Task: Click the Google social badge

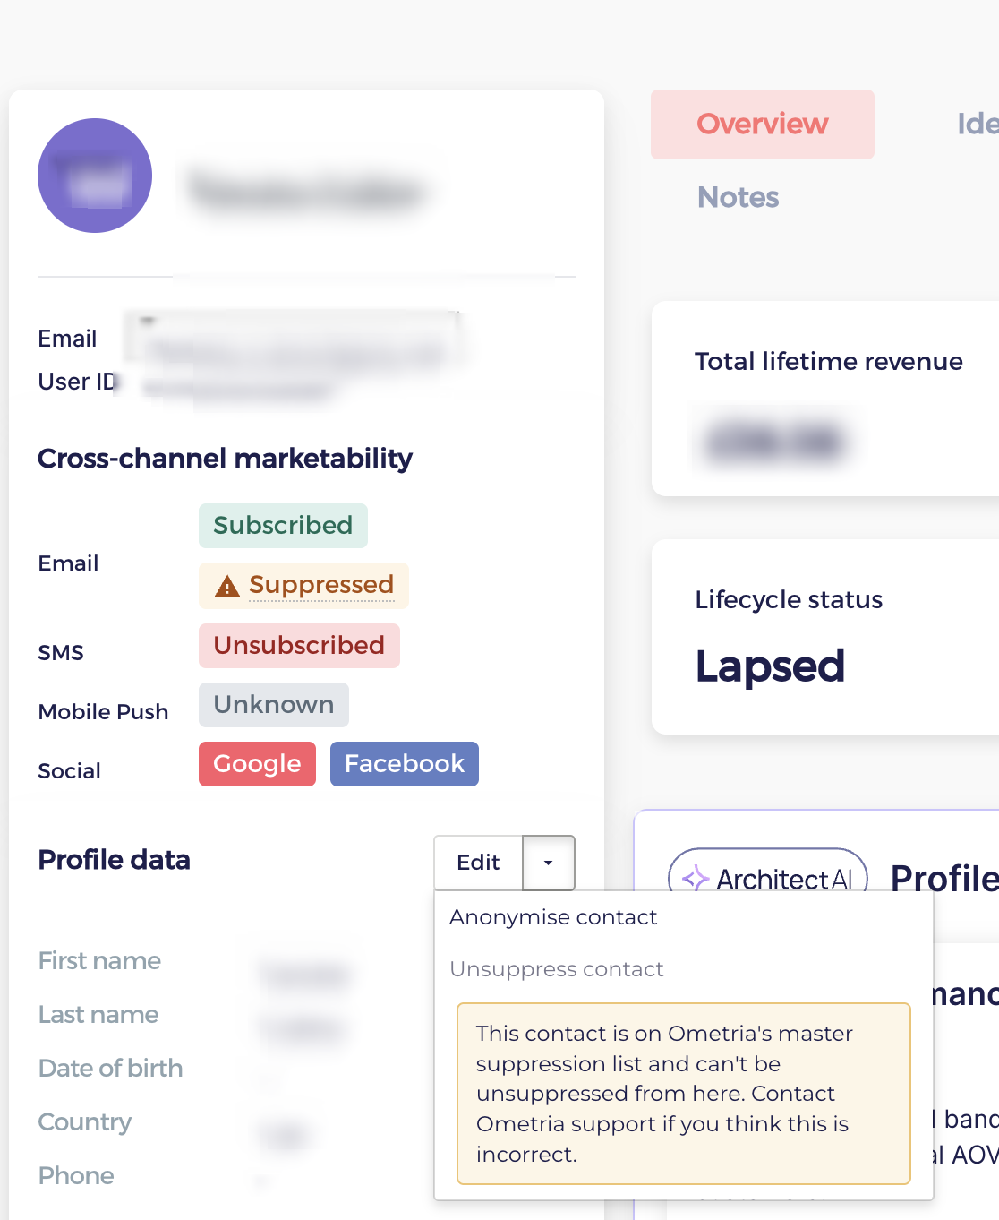Action: click(257, 764)
